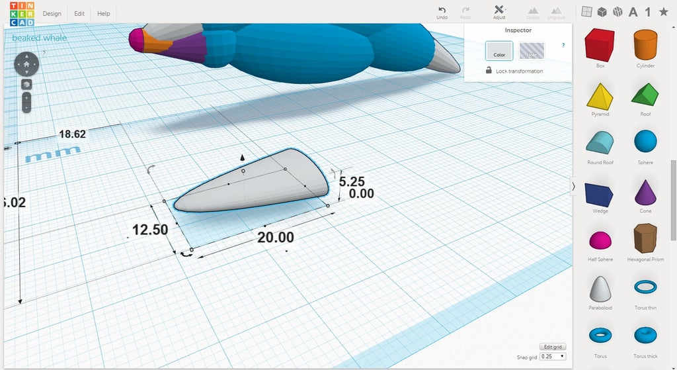Choose the orange Cylinder shape
677x370 pixels.
(x=645, y=45)
